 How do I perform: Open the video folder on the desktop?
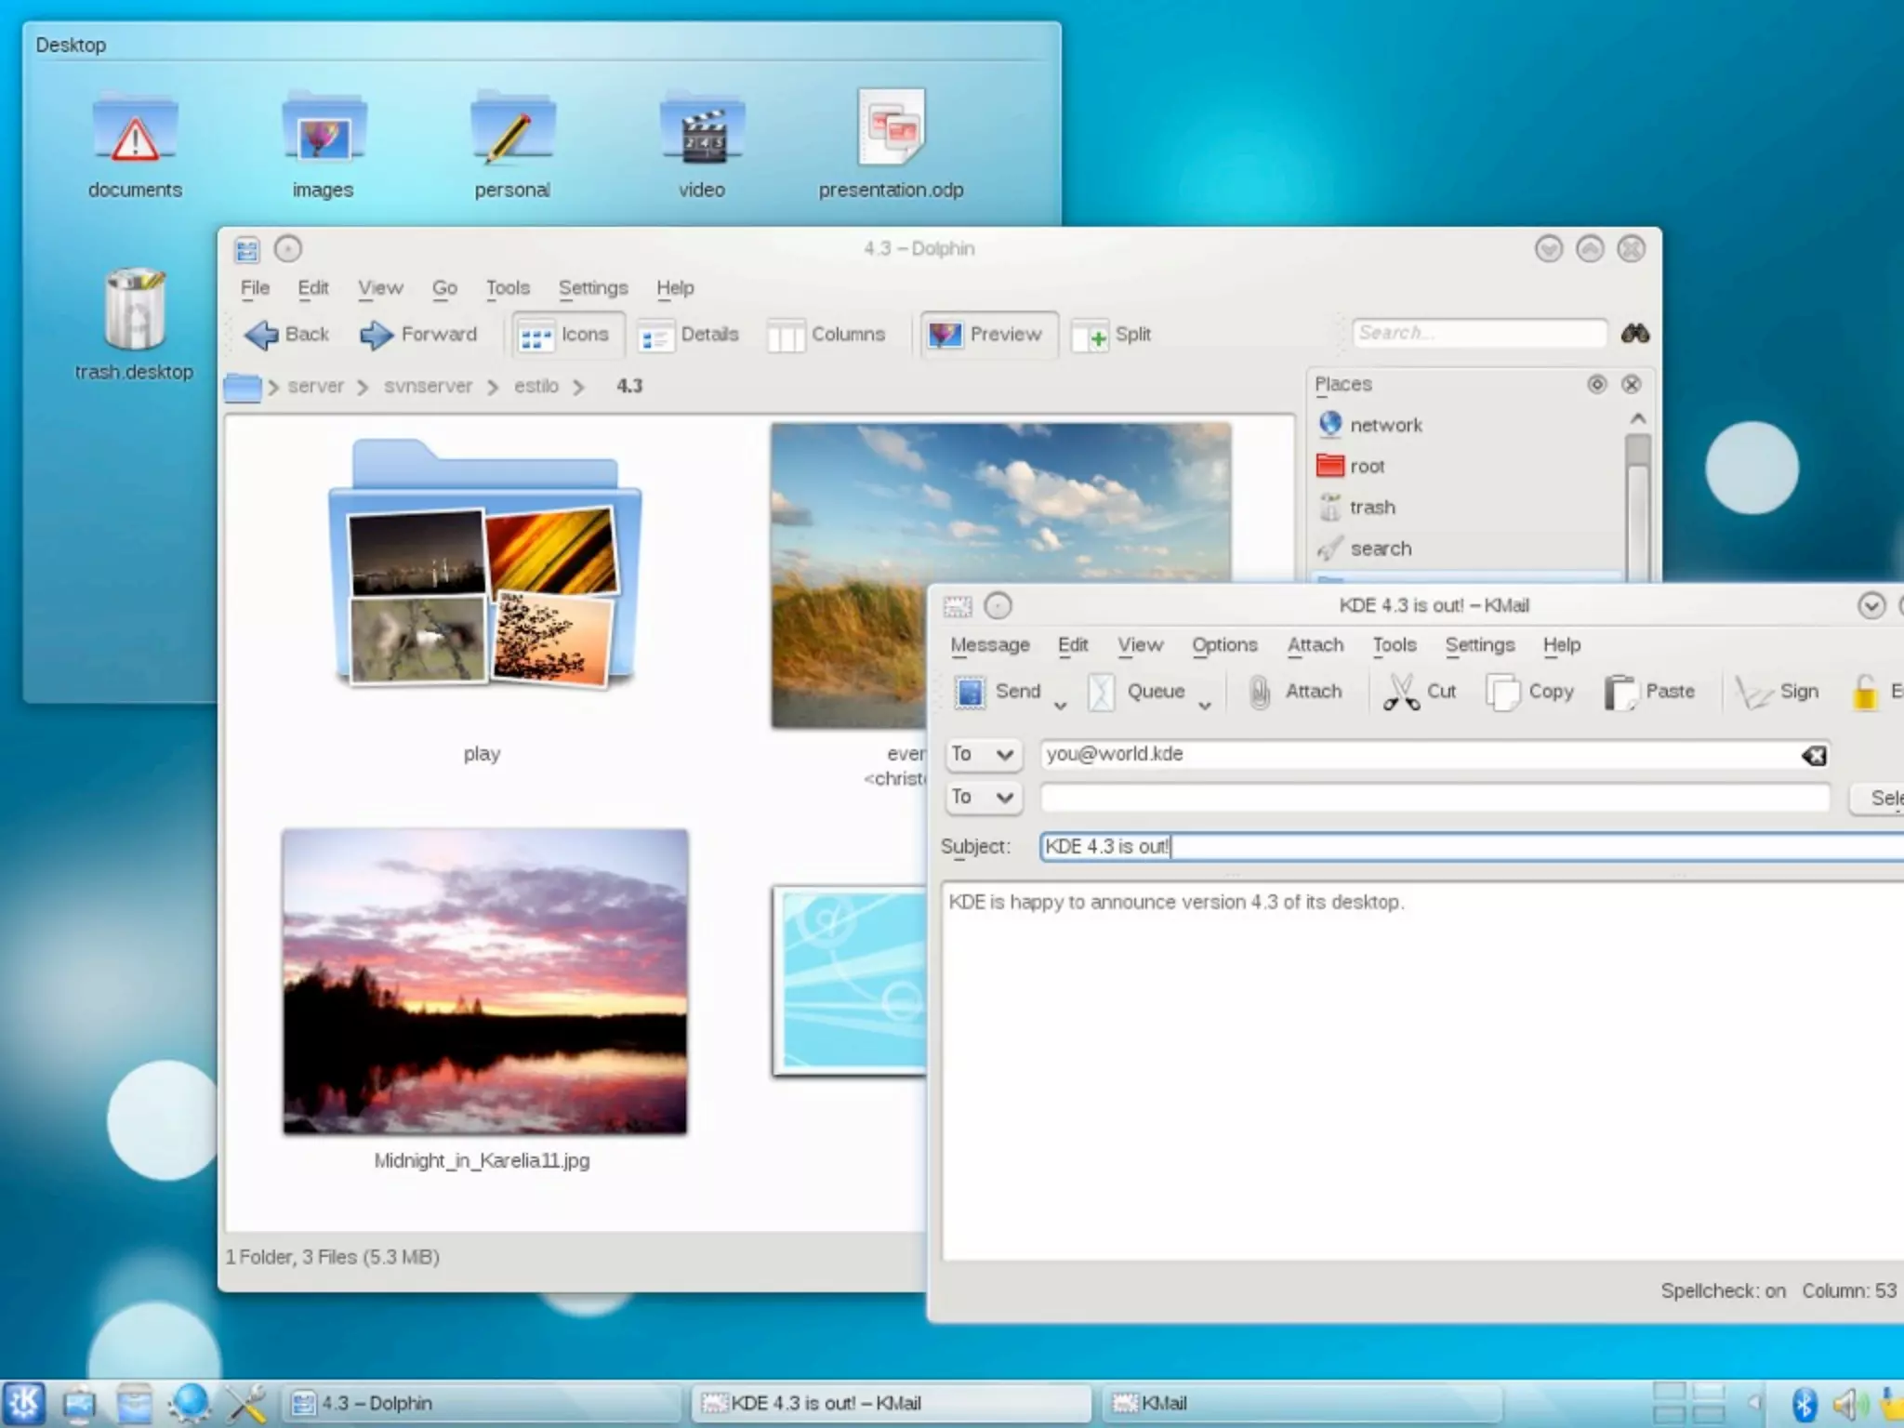tap(701, 144)
